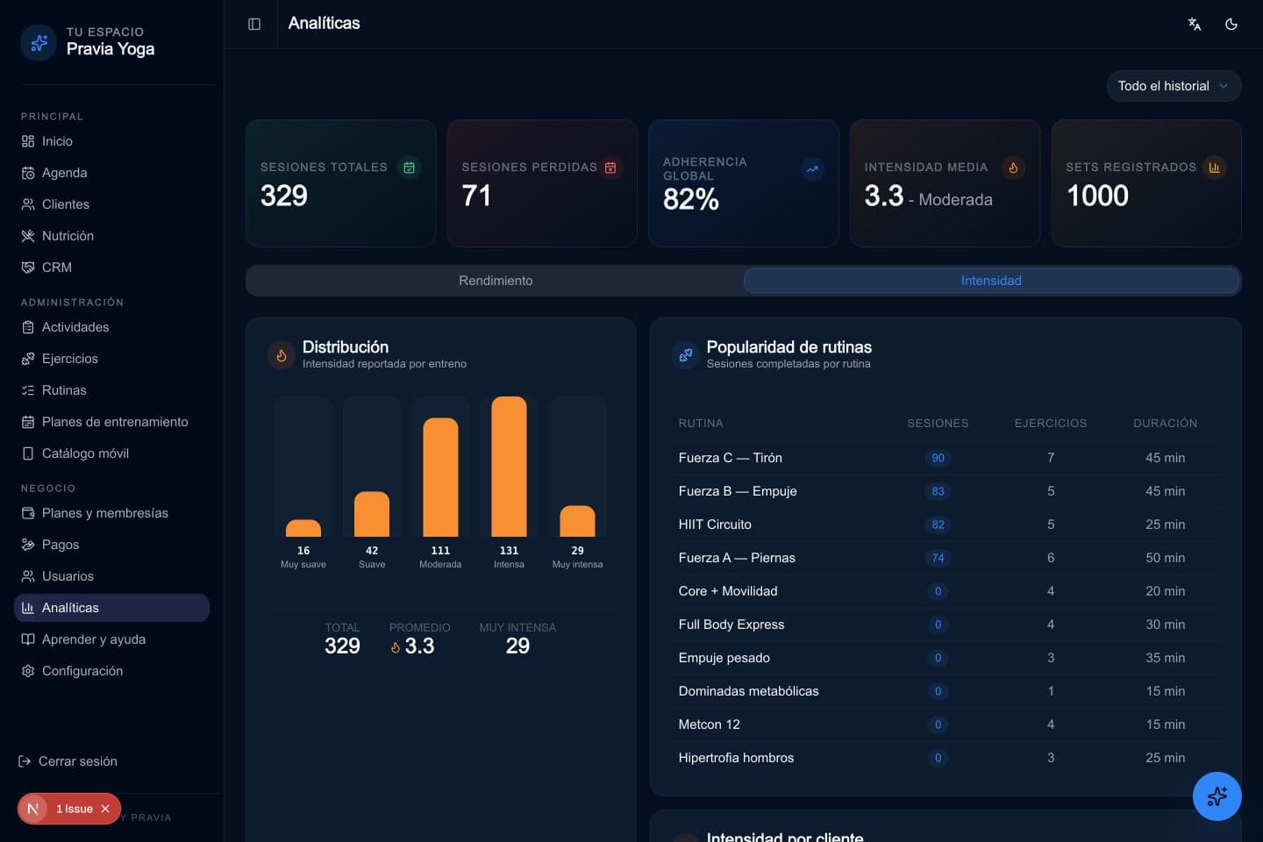Click the flame icon beside Distribución title
The image size is (1263, 842).
(x=282, y=355)
